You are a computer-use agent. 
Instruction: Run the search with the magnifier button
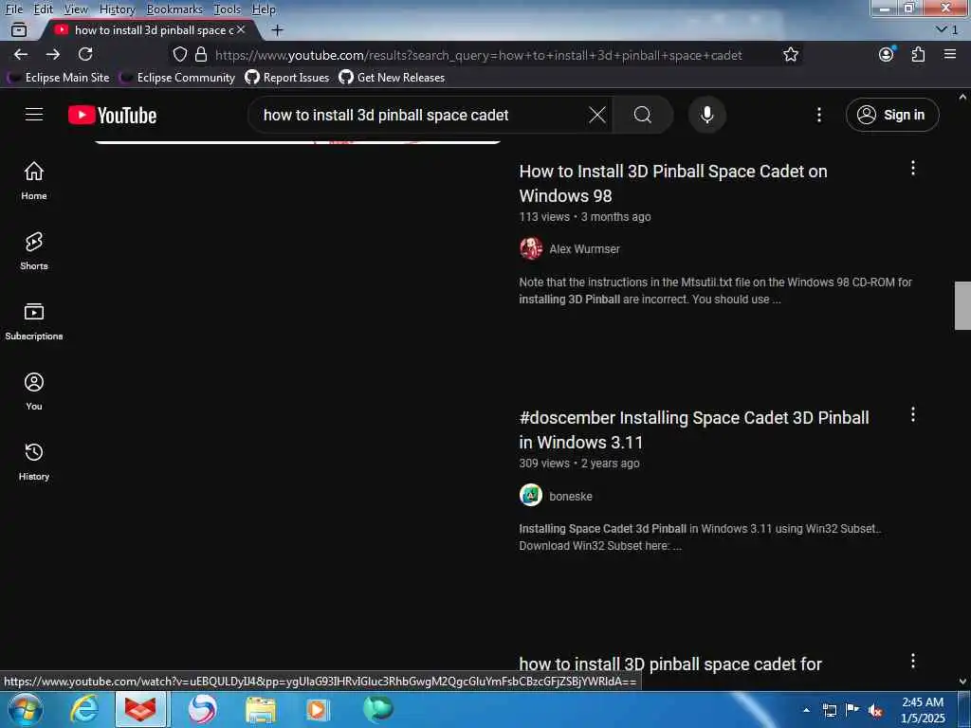click(642, 115)
